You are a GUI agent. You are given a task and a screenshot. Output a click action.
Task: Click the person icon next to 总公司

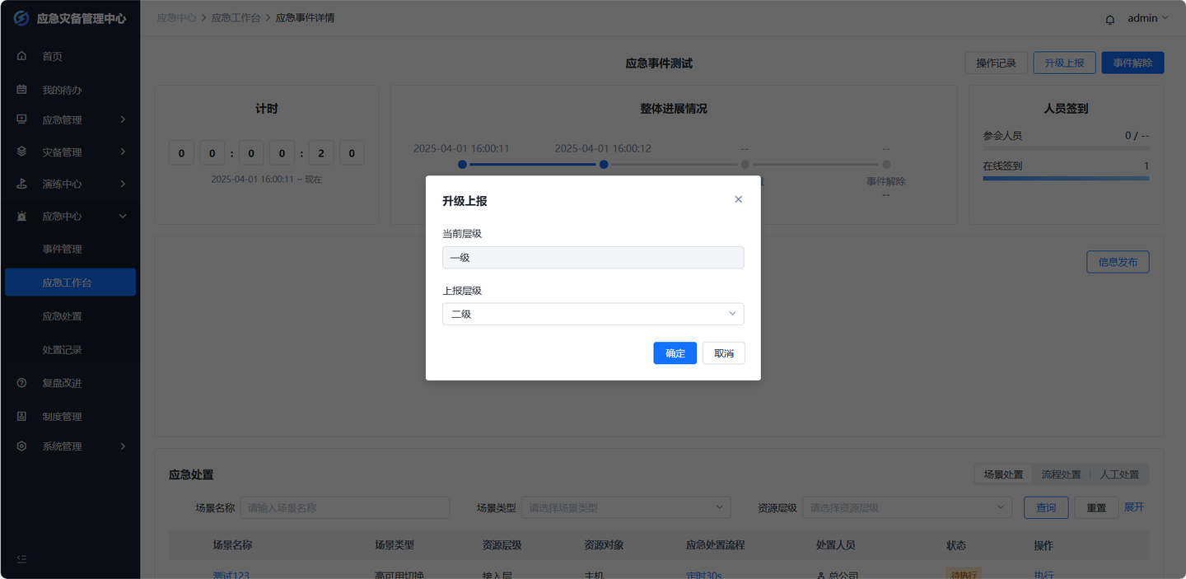pos(820,576)
